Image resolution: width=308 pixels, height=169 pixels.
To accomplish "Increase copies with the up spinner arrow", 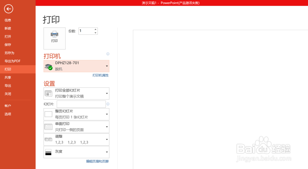I will [x=95, y=29].
